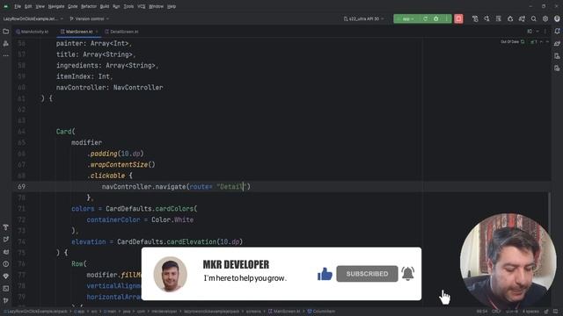Jump to previous highlighted problem arrow
The image size is (563, 316).
tap(541, 42)
